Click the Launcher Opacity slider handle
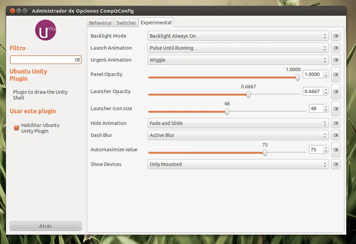 point(249,94)
